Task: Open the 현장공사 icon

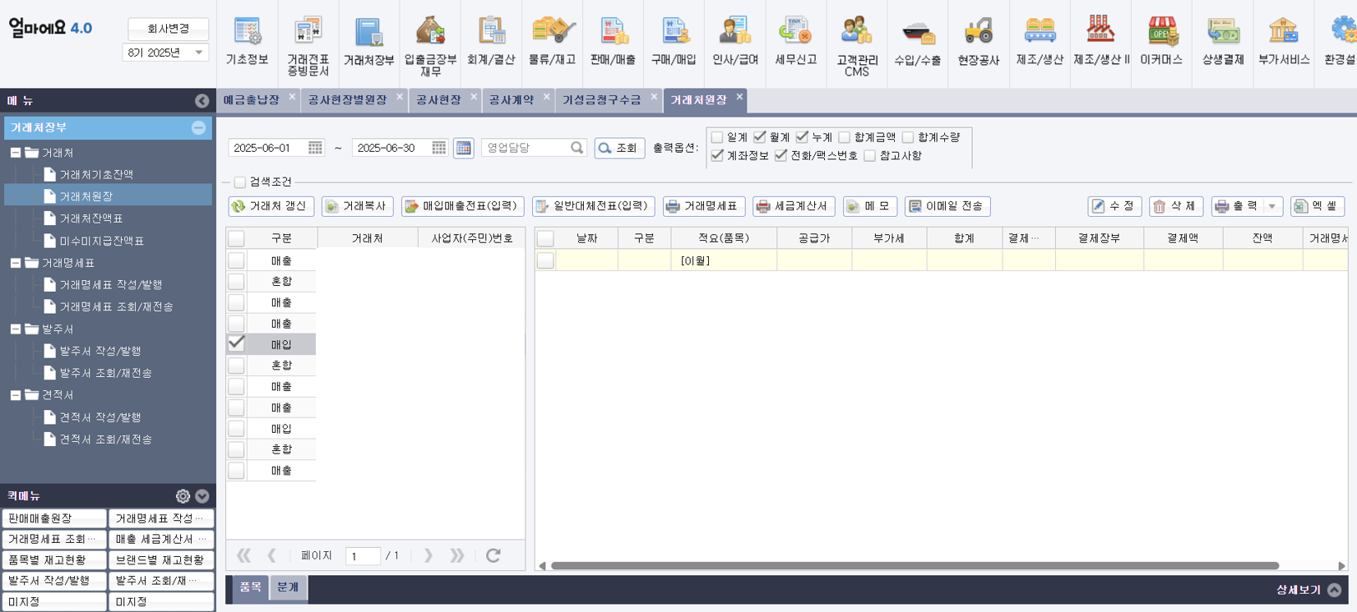Action: point(978,41)
